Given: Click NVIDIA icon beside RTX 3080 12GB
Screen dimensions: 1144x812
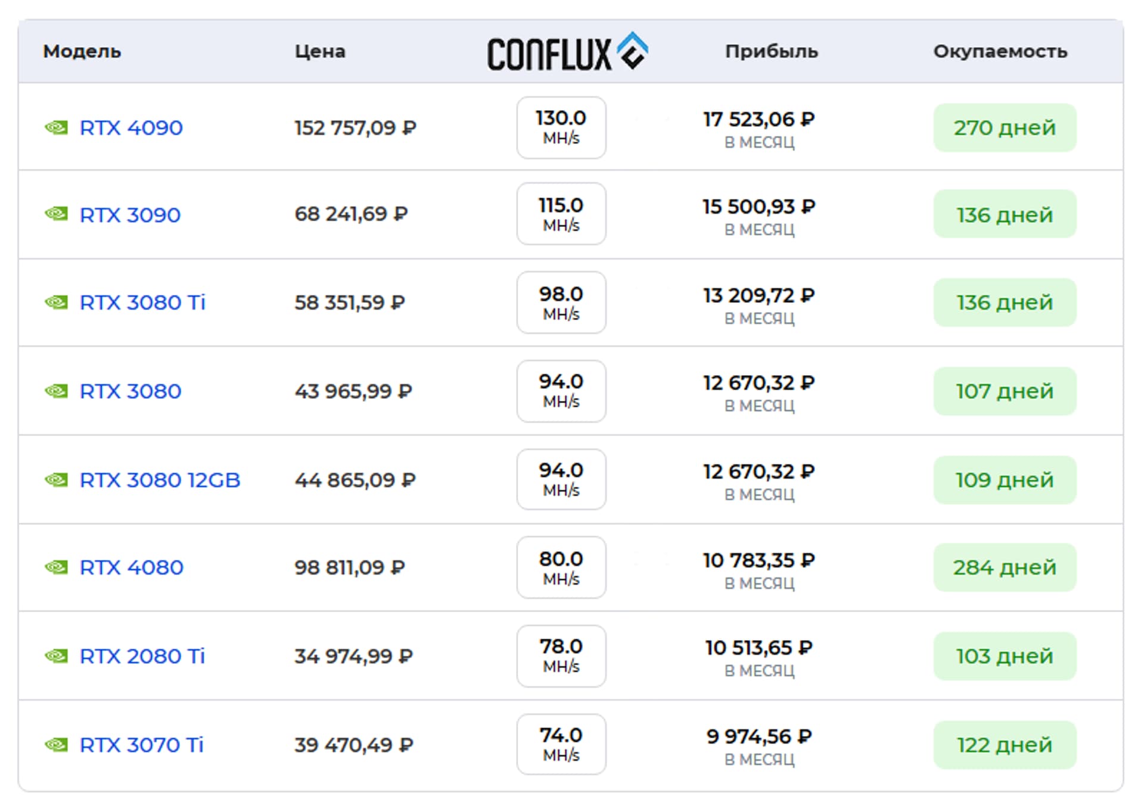Looking at the screenshot, I should click(57, 480).
